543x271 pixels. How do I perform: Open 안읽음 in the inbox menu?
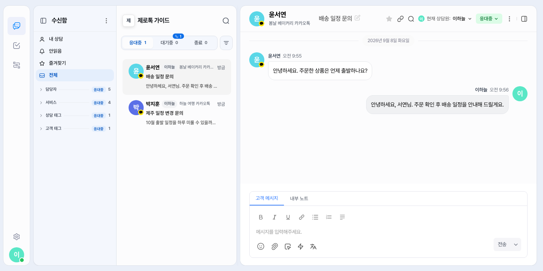point(75,51)
